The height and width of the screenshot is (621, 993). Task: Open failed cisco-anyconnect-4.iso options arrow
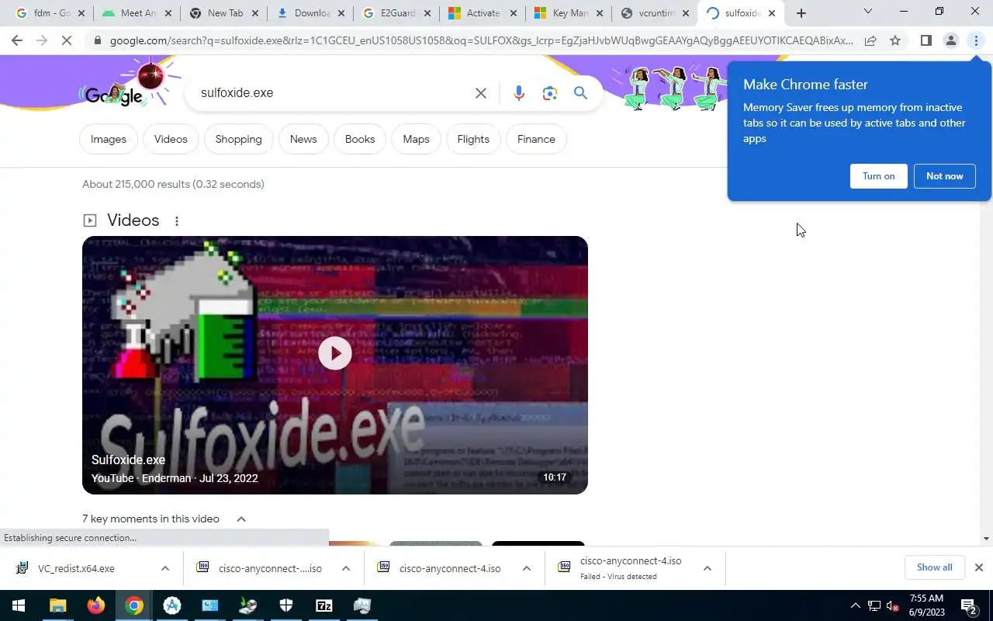click(x=708, y=568)
